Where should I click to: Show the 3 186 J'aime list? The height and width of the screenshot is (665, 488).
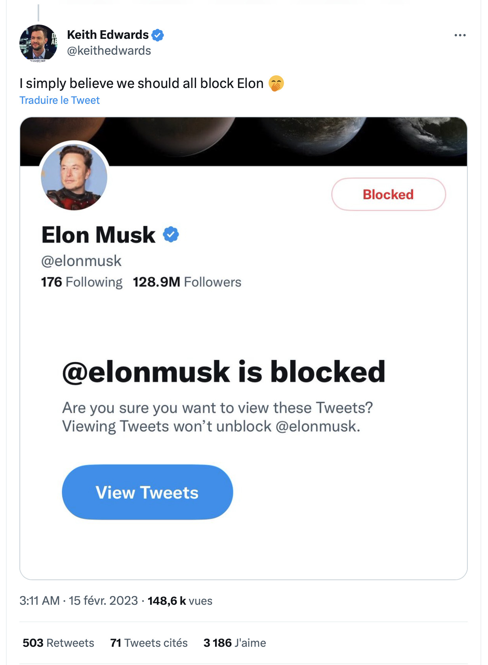coord(234,643)
